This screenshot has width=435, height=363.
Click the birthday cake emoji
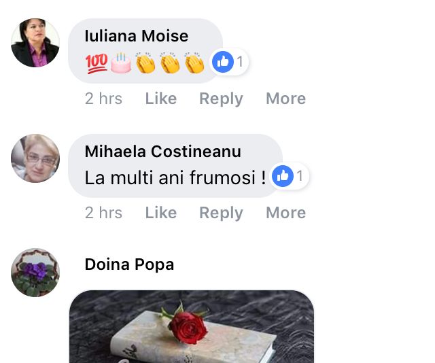[121, 63]
